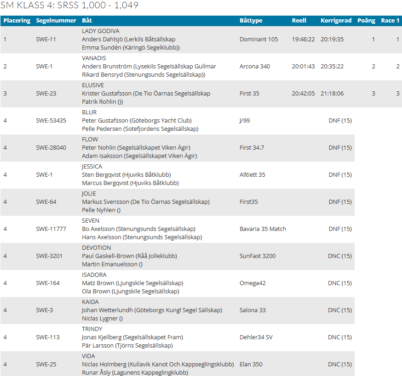Image resolution: width=402 pixels, height=376 pixels.
Task: Click sail number SWE-53435
Action: pos(51,121)
